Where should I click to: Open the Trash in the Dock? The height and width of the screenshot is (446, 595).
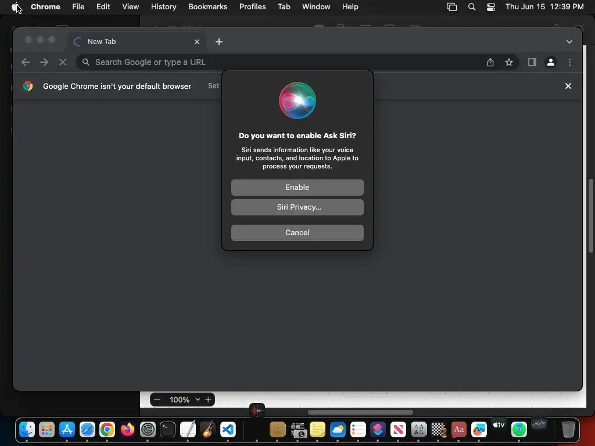568,430
